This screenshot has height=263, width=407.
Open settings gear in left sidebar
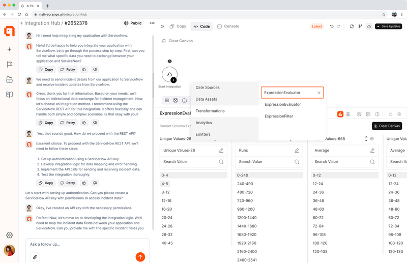pyautogui.click(x=9, y=235)
